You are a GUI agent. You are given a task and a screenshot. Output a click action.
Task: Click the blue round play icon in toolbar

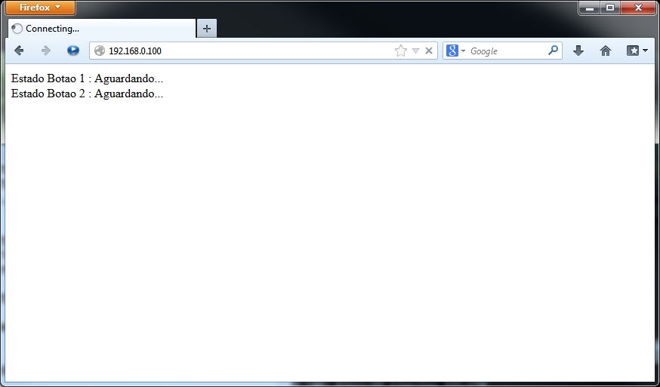72,51
